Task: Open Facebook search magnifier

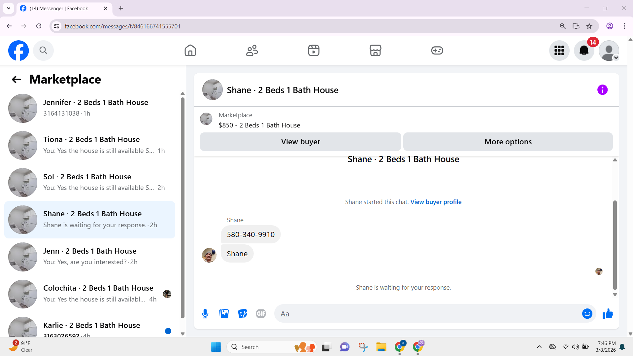Action: [43, 51]
